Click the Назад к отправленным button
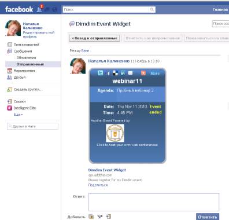 pos(95,38)
